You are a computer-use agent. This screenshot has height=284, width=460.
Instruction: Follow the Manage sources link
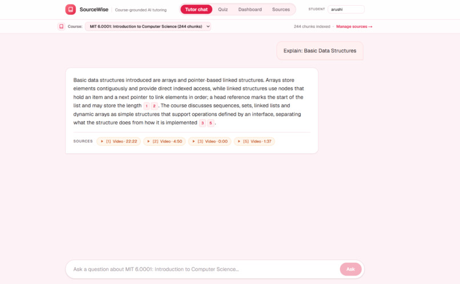(x=354, y=26)
